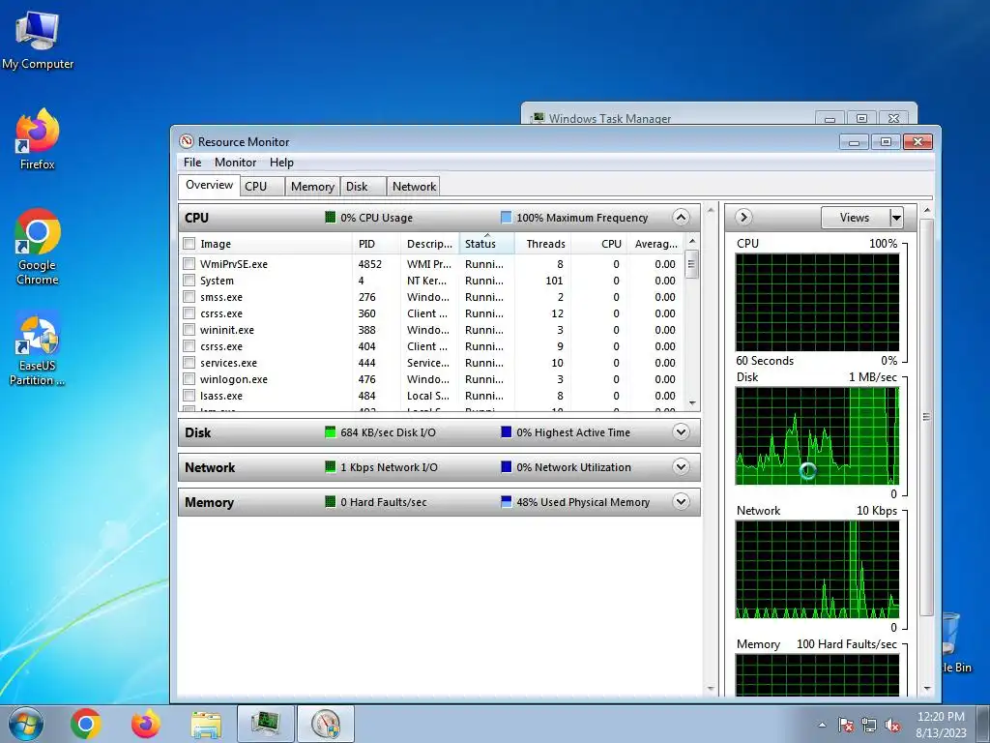Sort by the Threads column header
This screenshot has height=743, width=990.
click(x=543, y=243)
